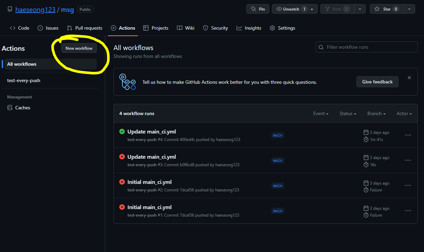
Task: Click the Give feedback button
Action: tap(377, 82)
